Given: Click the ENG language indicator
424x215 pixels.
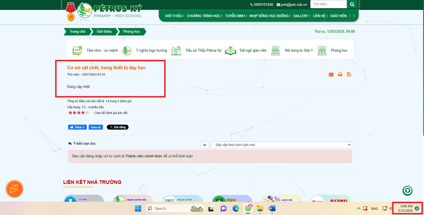Looking at the screenshot, I should click(x=375, y=209).
